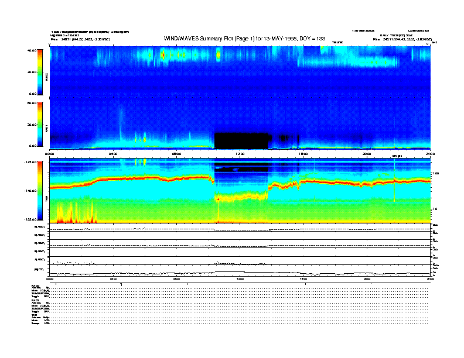Click the -125.00 color bar label

(x=31, y=162)
